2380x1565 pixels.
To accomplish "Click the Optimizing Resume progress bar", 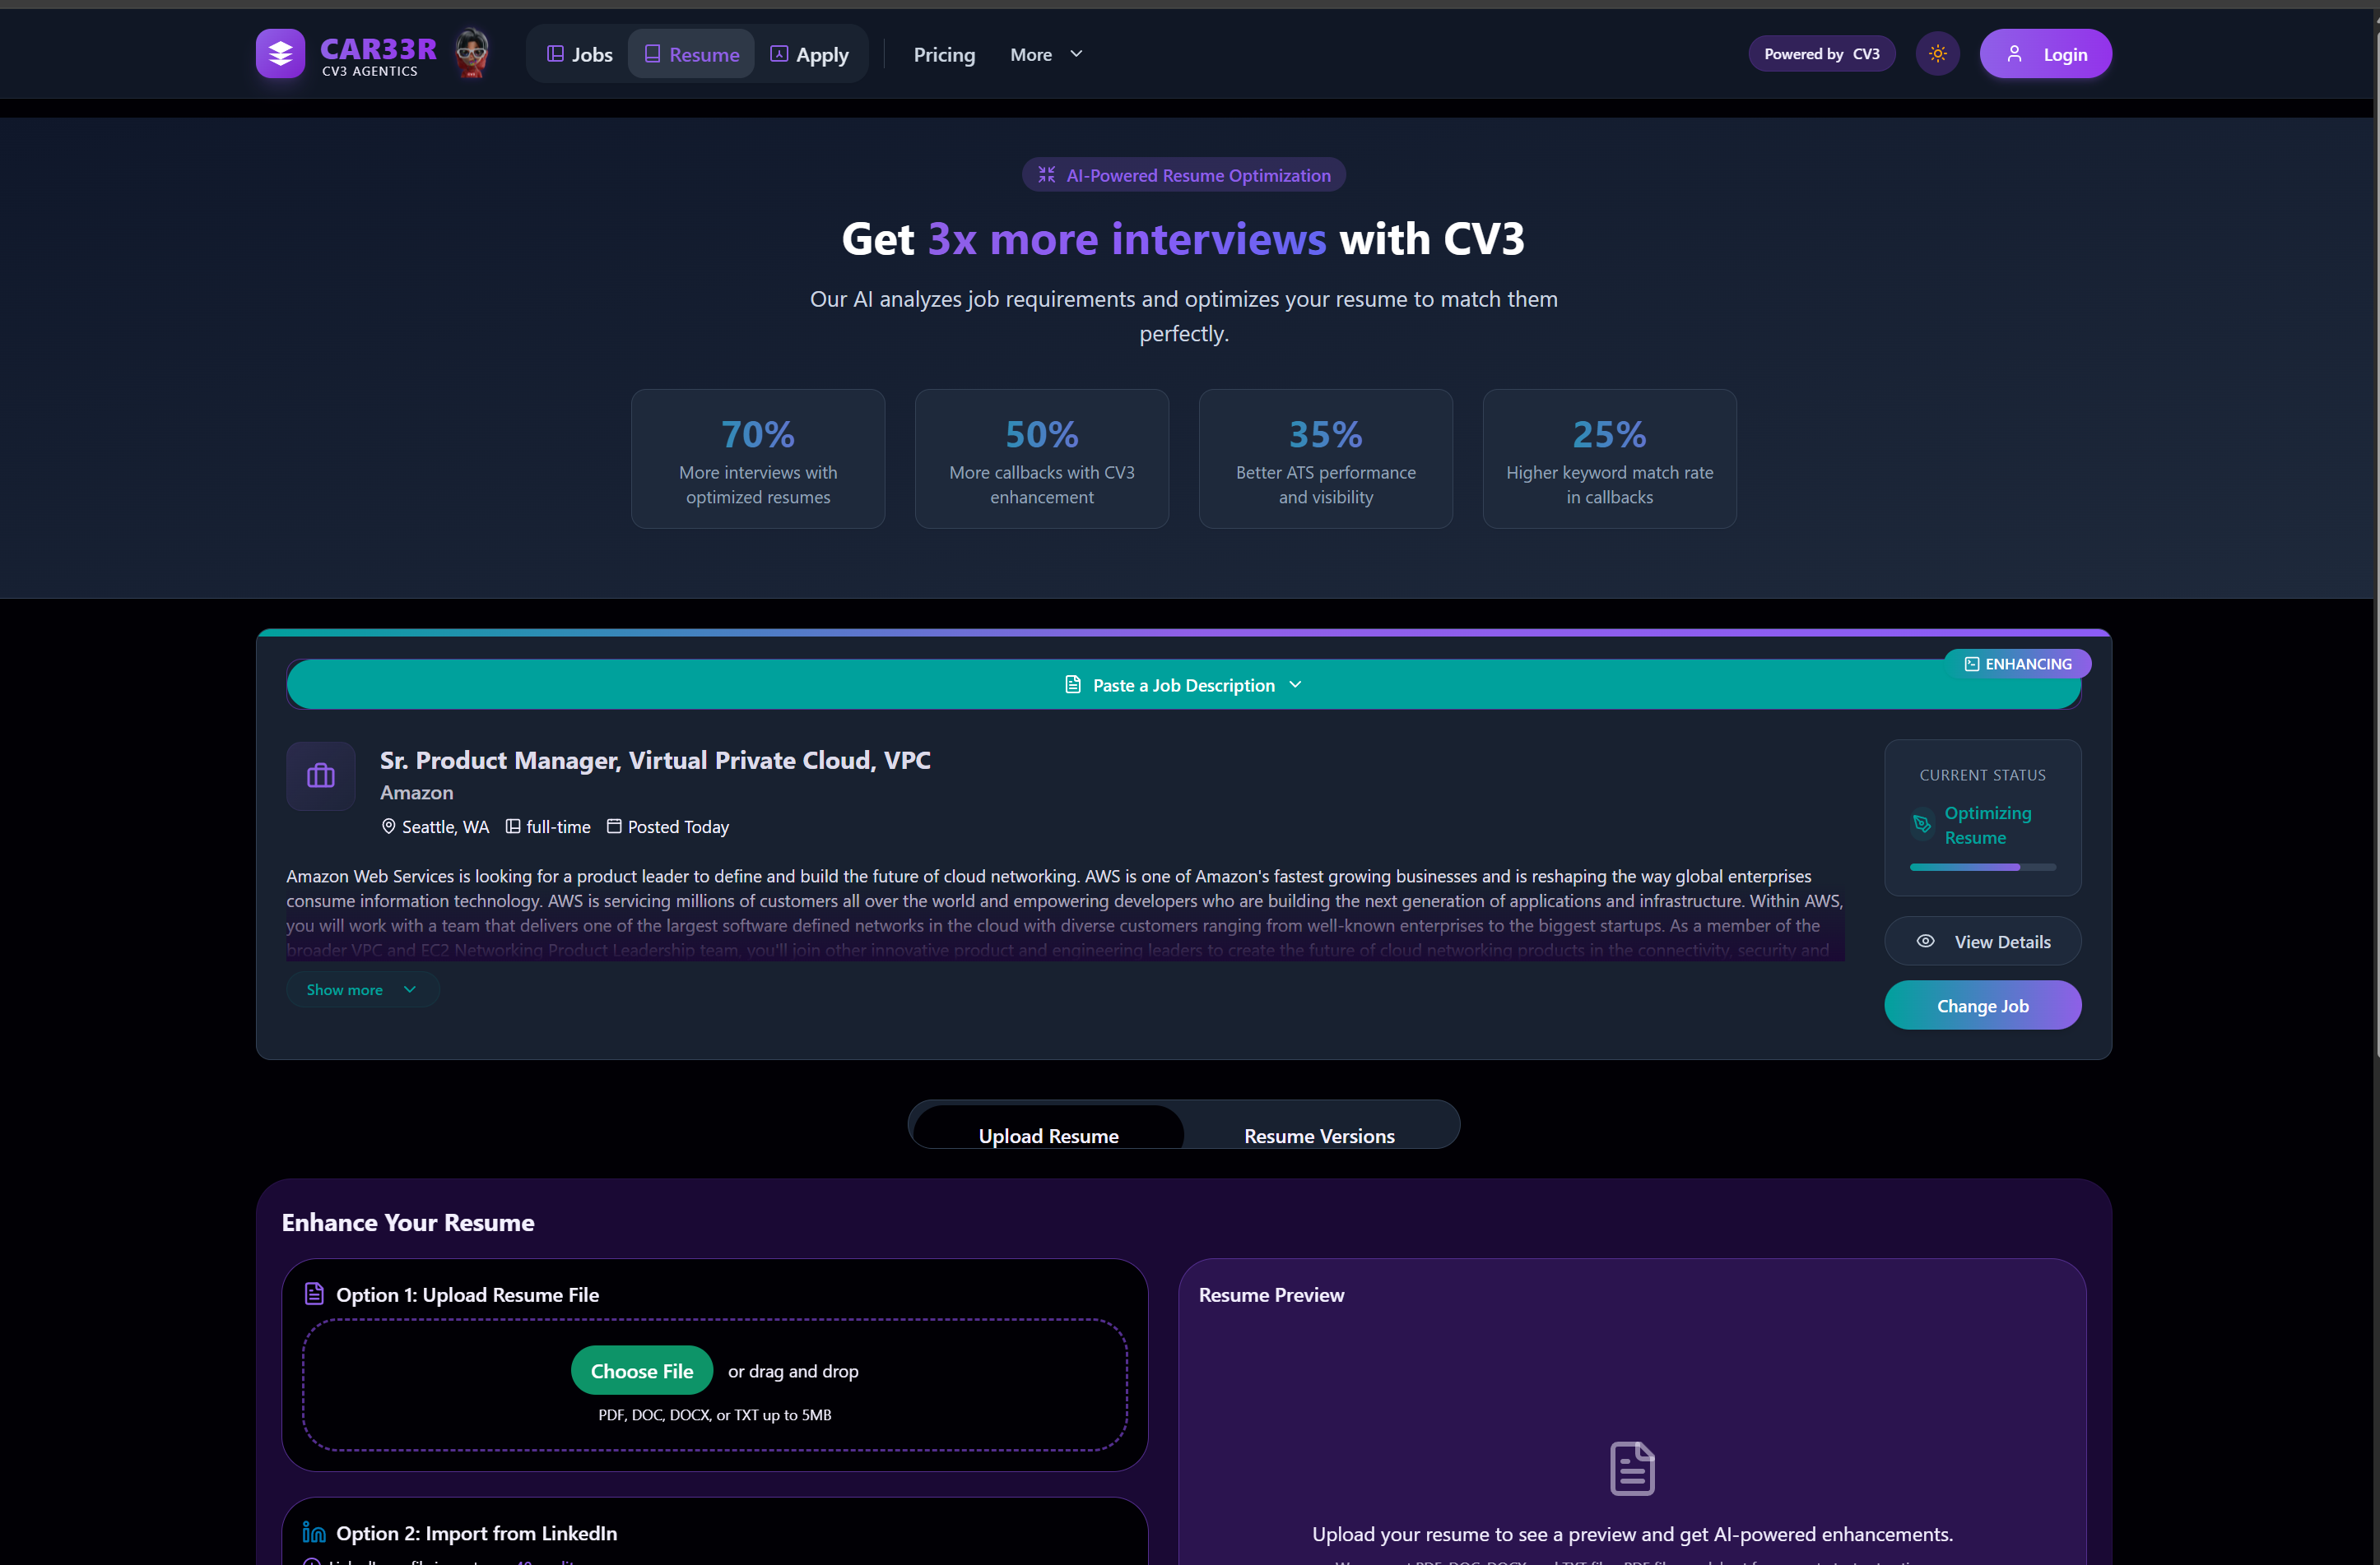I will [1982, 867].
